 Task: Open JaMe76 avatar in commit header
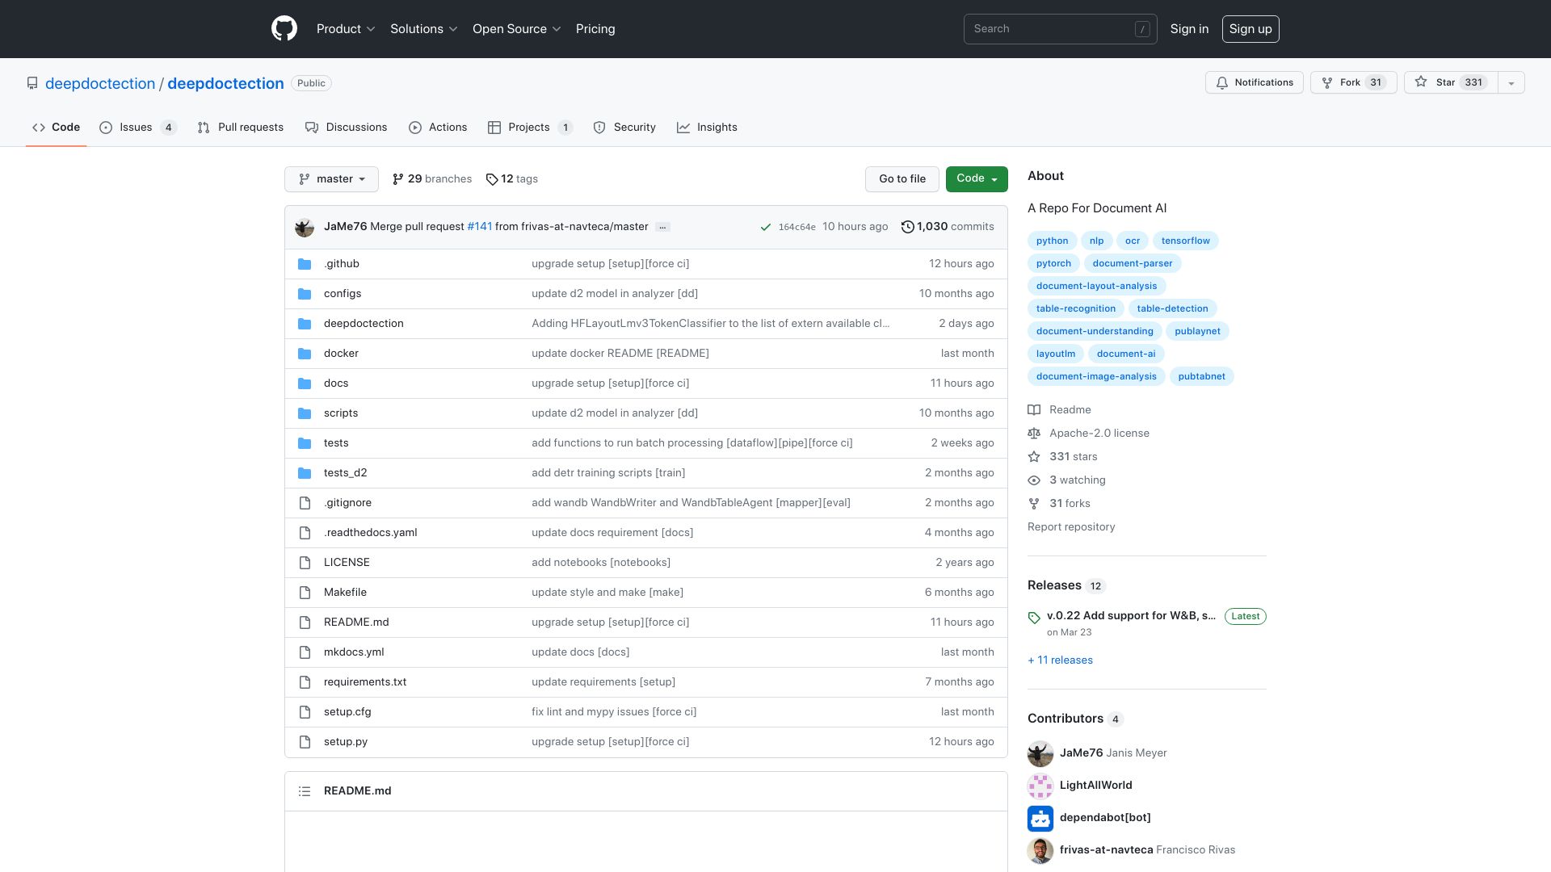point(305,227)
